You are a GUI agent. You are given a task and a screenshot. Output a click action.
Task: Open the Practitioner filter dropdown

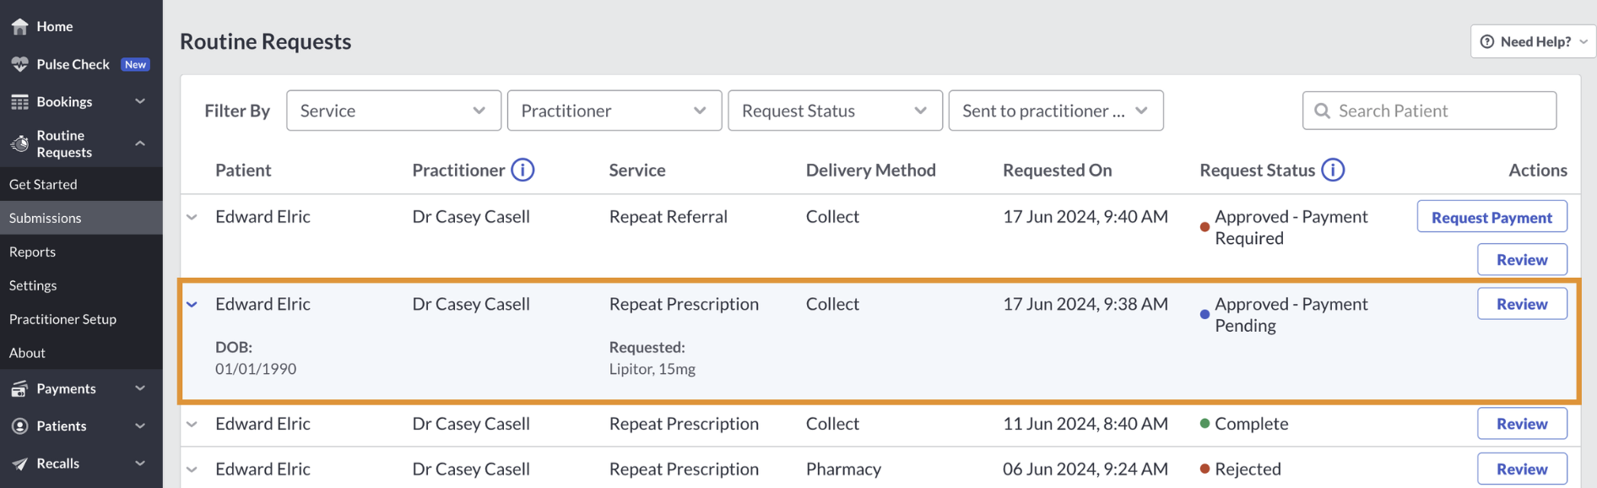pos(614,111)
